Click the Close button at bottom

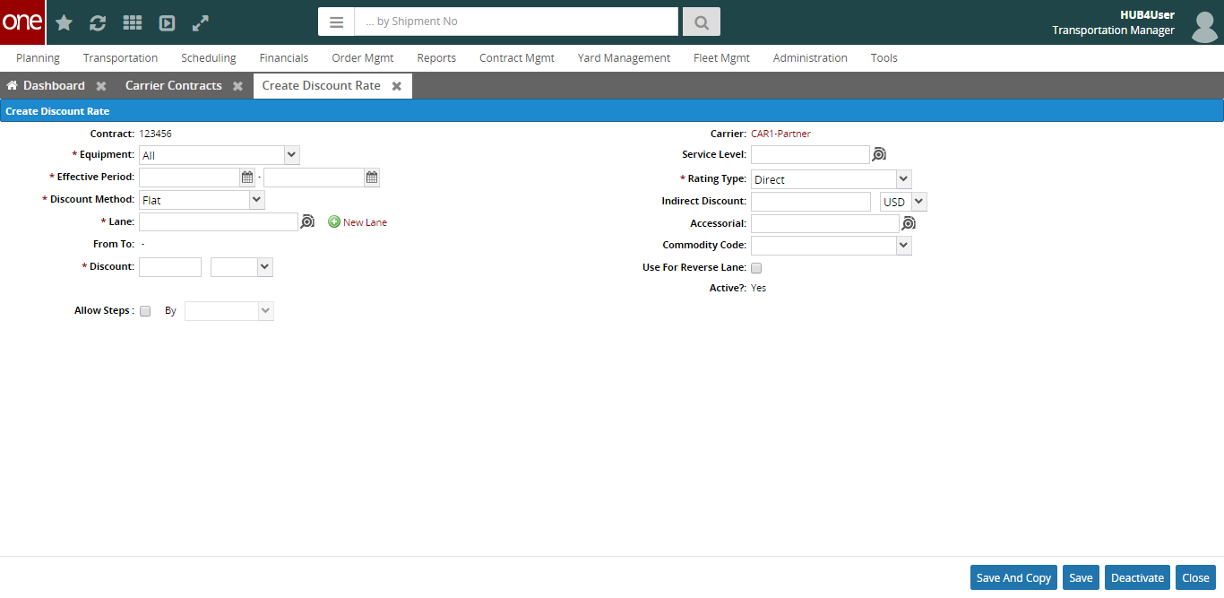(1195, 577)
